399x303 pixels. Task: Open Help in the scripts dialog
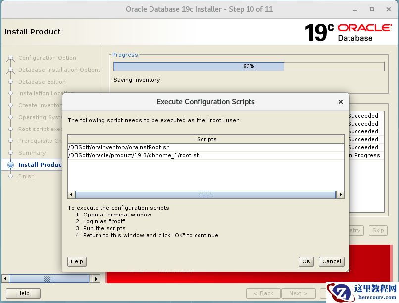77,261
